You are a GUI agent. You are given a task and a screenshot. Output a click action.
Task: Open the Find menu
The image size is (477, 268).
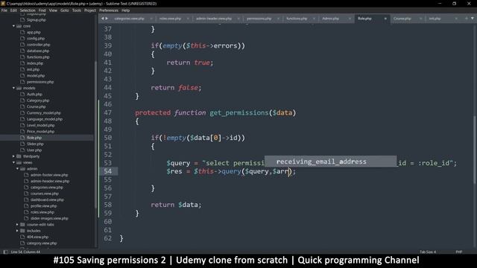pyautogui.click(x=42, y=10)
